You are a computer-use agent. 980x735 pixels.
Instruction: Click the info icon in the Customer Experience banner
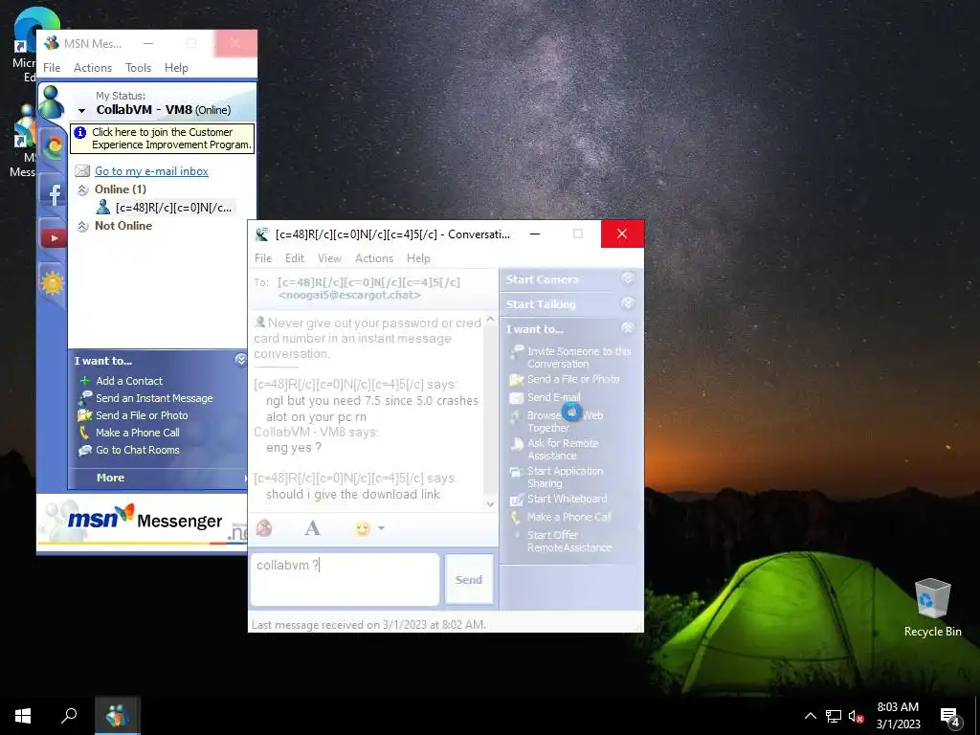[x=80, y=132]
